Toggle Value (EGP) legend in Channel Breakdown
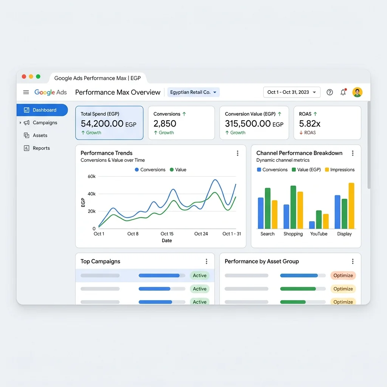The height and width of the screenshot is (387, 387). point(306,170)
